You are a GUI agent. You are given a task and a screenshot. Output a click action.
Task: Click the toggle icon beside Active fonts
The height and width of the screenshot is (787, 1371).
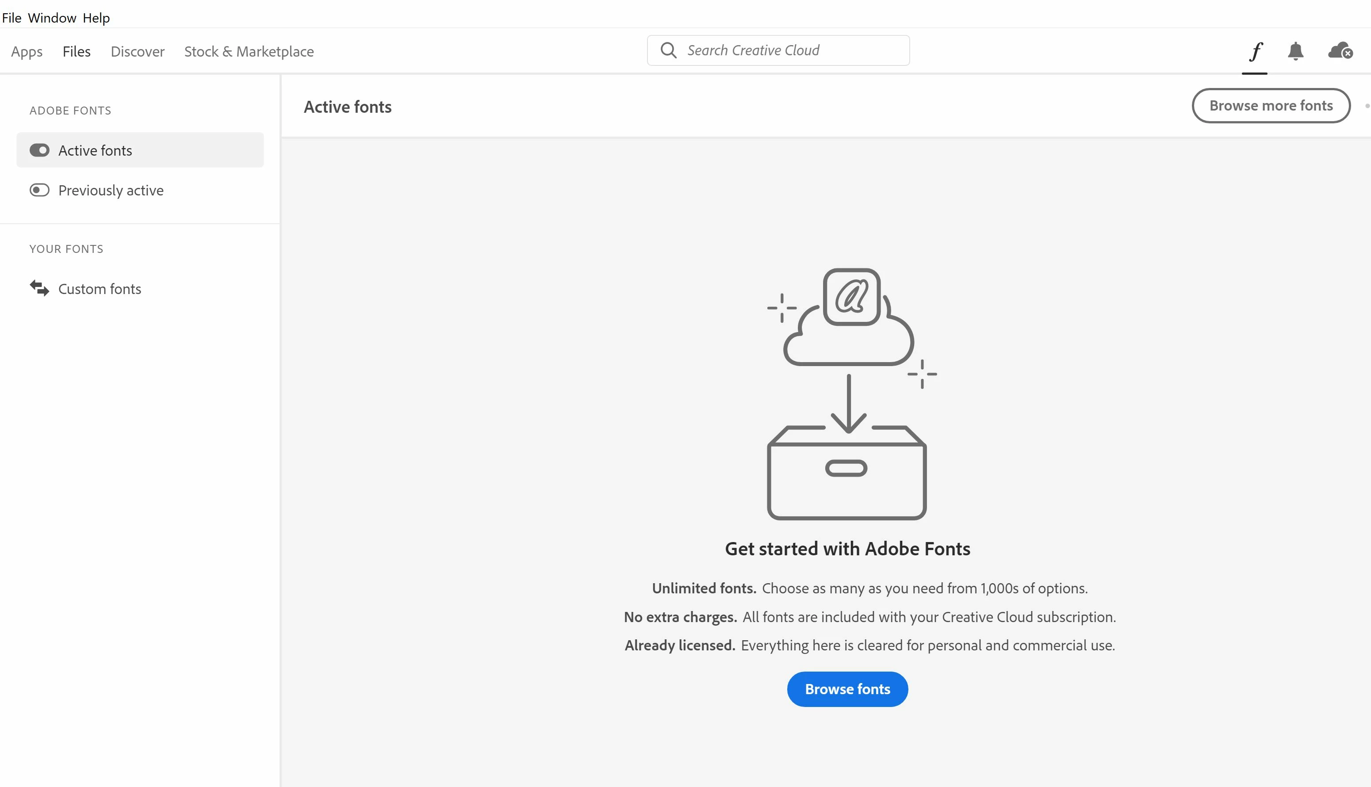(x=39, y=150)
